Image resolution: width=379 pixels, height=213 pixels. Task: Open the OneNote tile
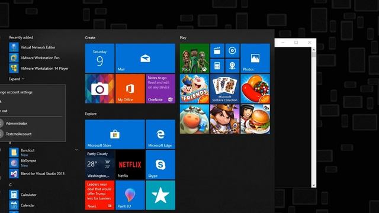160,89
